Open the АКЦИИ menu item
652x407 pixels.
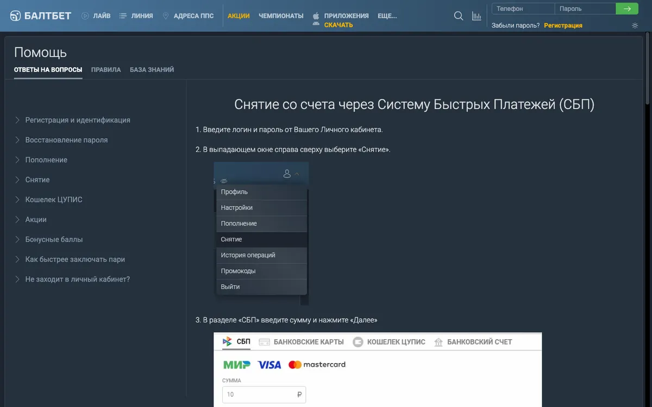239,16
